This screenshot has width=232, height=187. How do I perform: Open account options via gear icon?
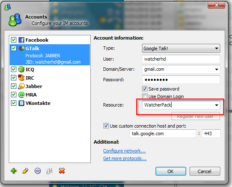click(x=37, y=171)
